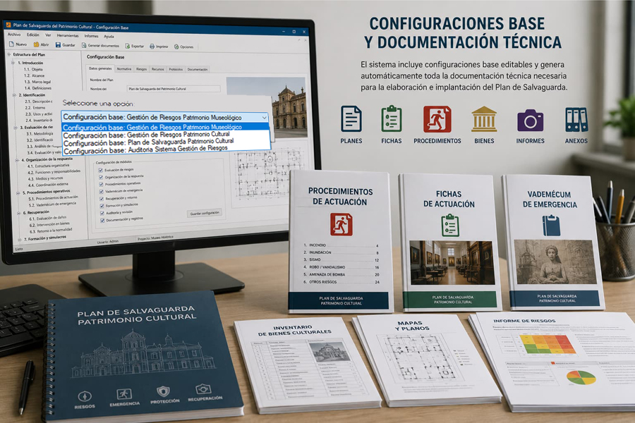Open the Edición menu
This screenshot has width=635, height=423.
(x=32, y=35)
